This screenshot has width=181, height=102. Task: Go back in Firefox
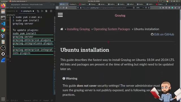(57, 8)
